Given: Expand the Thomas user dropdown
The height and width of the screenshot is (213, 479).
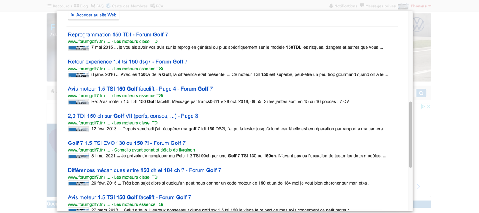Looking at the screenshot, I should [421, 6].
